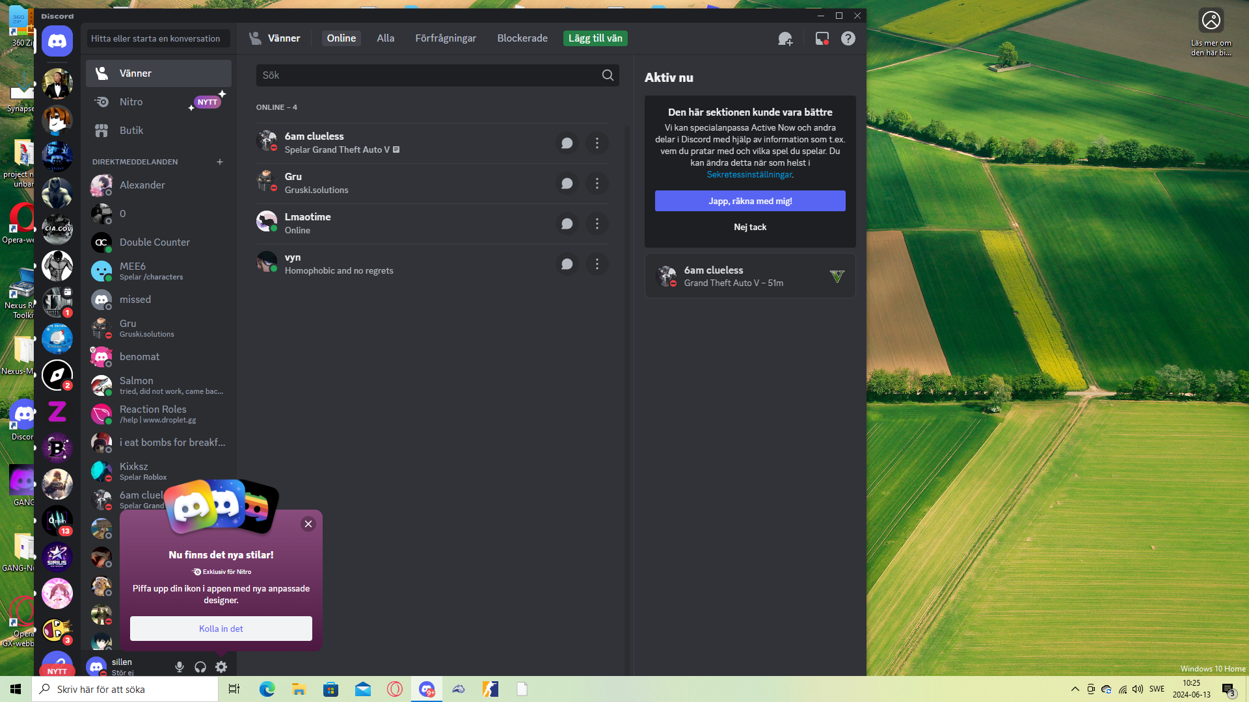
Task: Toggle microphone mute in user panel
Action: click(x=180, y=667)
